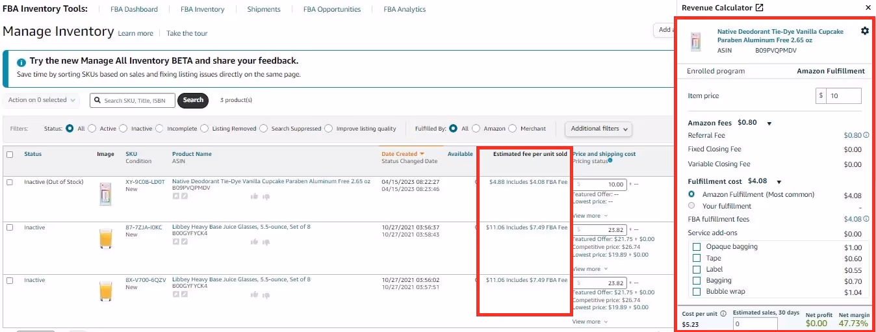Open Native Deodorant title link in Revenue Calculator

click(x=780, y=36)
